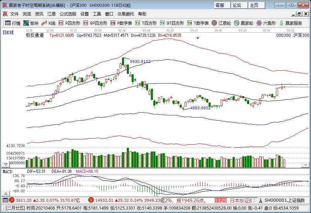
Task: Click the 客服 customer service button
Action: click(222, 5)
